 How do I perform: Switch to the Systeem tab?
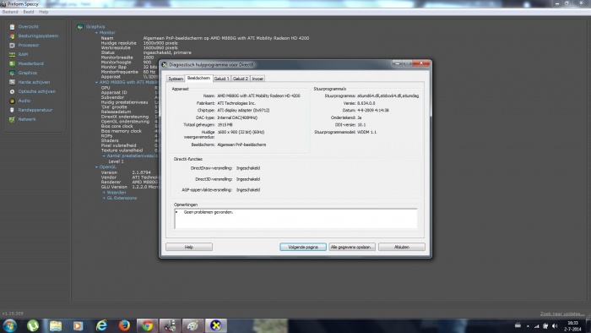pos(176,79)
